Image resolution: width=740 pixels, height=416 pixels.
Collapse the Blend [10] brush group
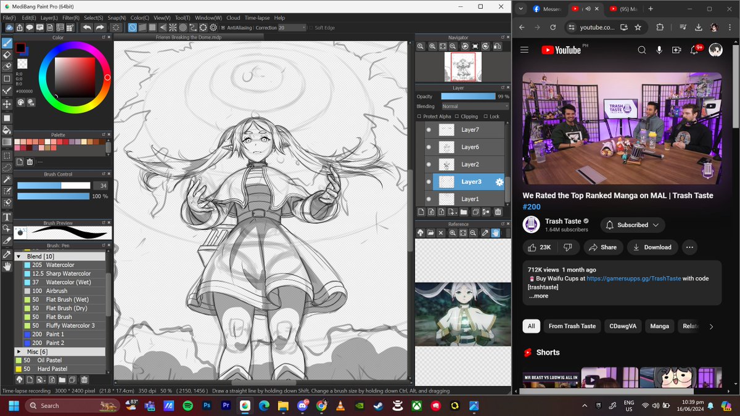click(18, 256)
